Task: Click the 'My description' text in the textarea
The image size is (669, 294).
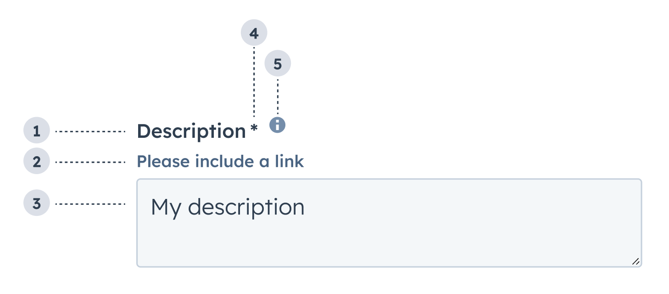Action: tap(228, 207)
